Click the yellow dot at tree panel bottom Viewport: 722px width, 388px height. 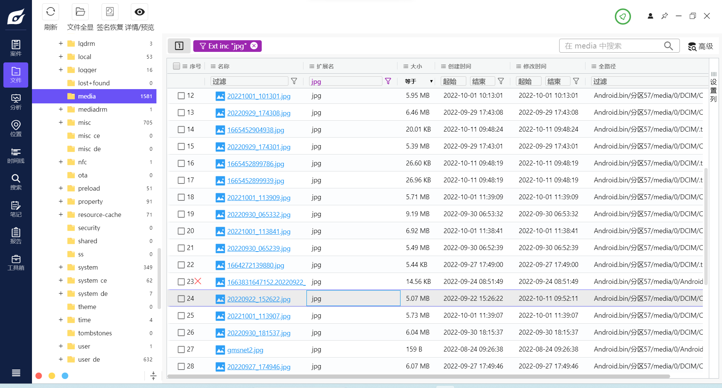(52, 376)
